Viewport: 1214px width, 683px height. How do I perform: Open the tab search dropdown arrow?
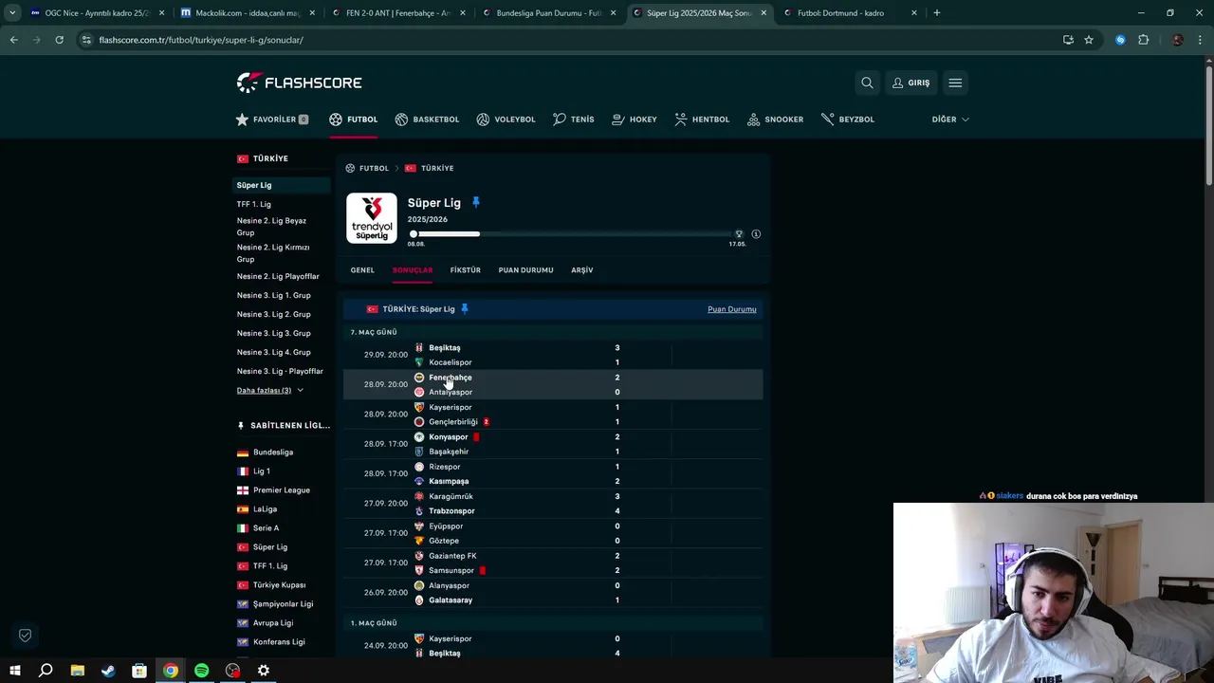click(12, 13)
